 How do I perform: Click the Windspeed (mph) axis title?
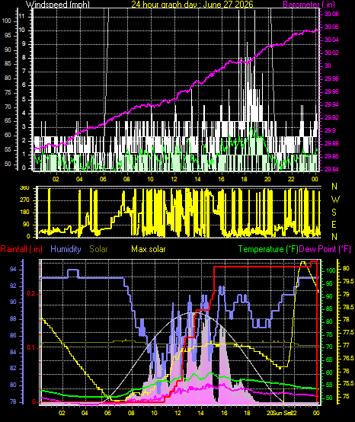(58, 5)
